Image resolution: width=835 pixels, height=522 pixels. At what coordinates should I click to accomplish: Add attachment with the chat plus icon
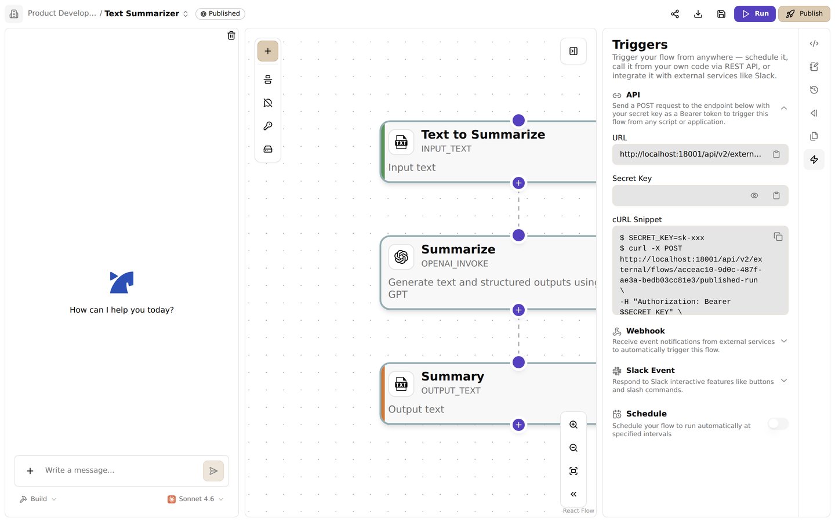(30, 471)
